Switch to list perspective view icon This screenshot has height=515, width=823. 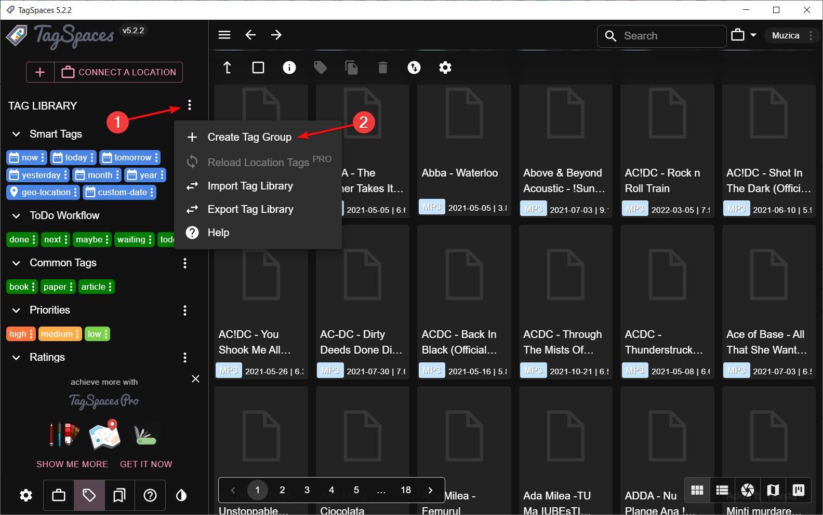[x=722, y=490]
